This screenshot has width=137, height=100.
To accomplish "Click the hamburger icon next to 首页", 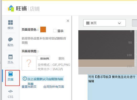I will (x=88, y=23).
